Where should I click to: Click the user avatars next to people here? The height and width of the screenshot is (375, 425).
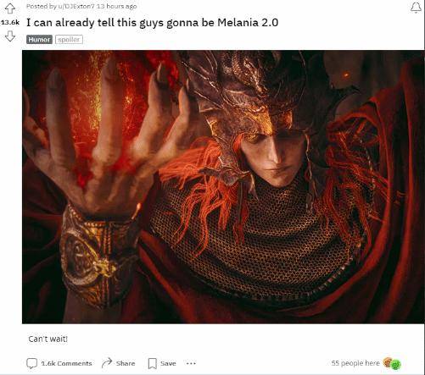[392, 363]
